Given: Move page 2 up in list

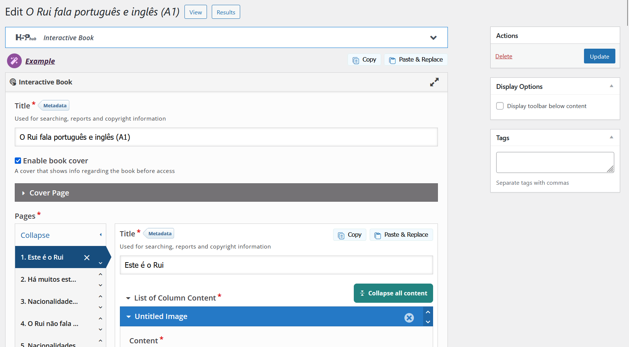Looking at the screenshot, I should tap(100, 274).
